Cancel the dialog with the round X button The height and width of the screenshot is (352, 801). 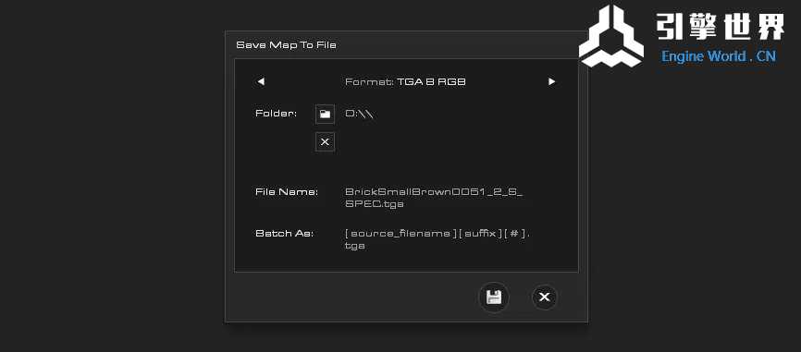(545, 297)
